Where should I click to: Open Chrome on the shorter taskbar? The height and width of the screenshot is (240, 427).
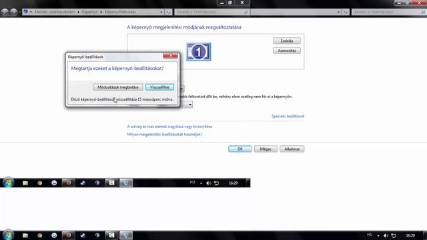40,183
